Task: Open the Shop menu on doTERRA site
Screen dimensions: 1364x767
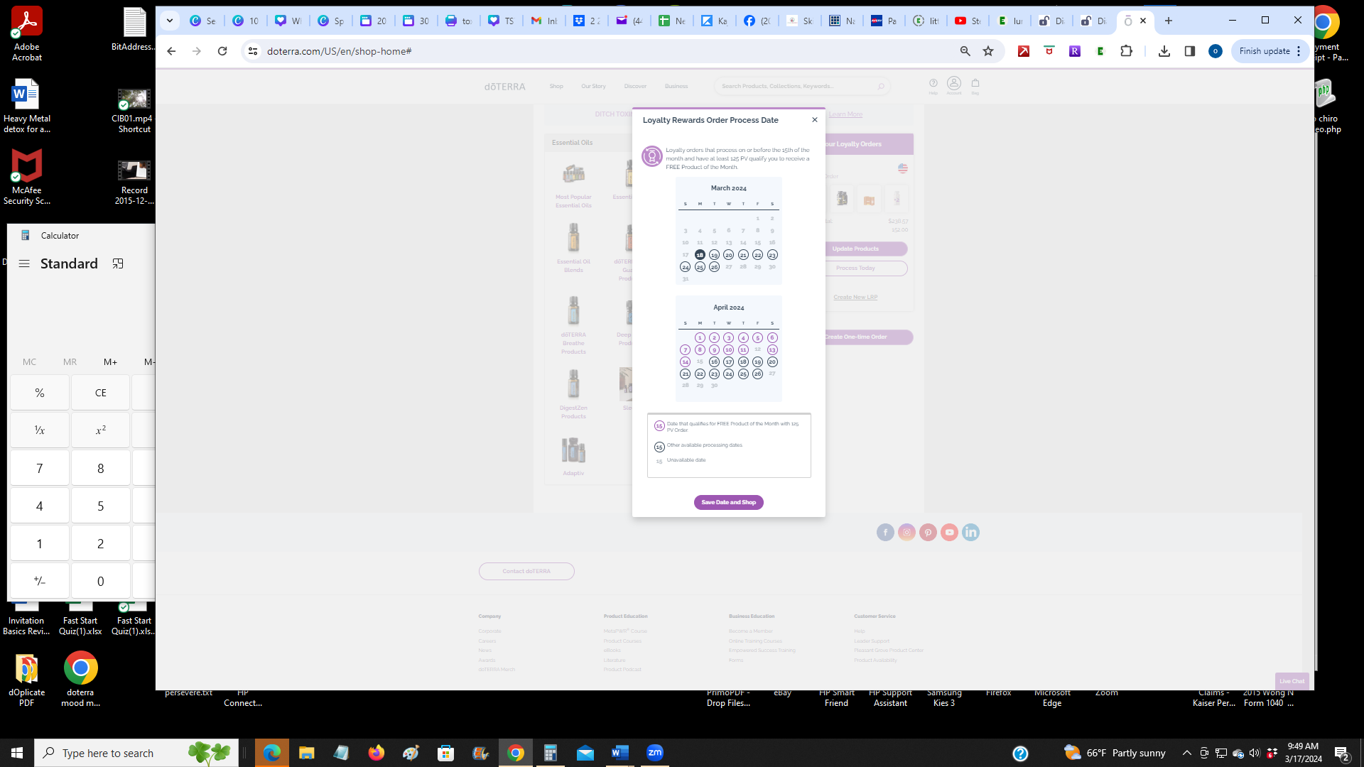Action: (556, 87)
